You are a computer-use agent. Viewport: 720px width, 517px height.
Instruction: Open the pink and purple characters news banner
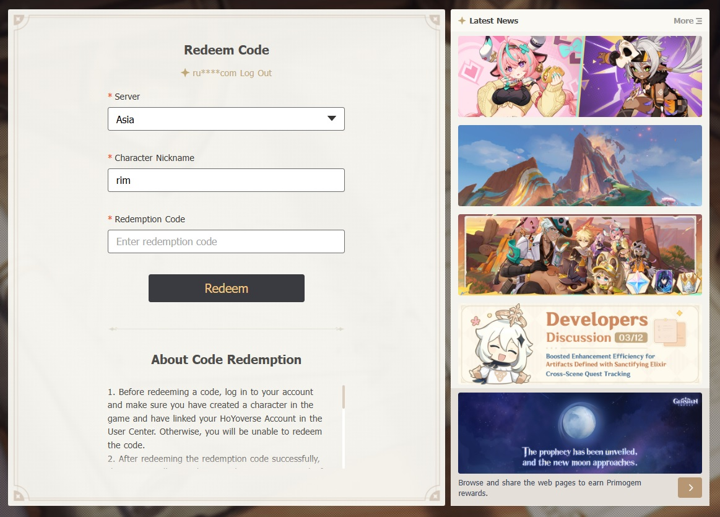point(580,77)
